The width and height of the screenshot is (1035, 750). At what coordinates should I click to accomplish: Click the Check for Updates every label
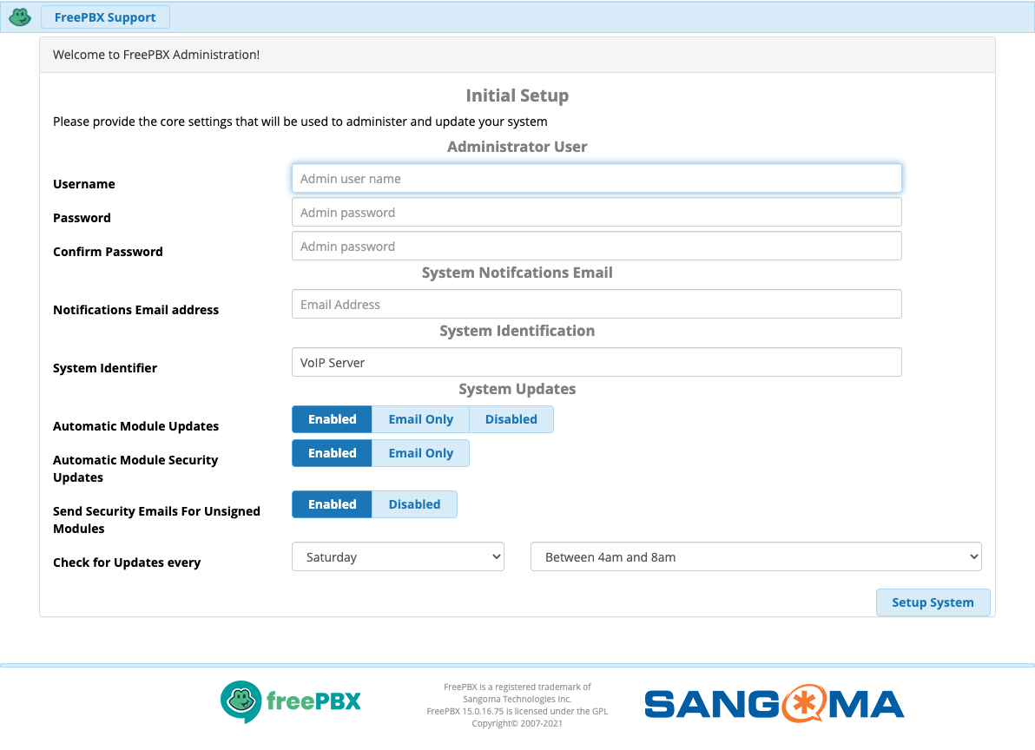coord(127,562)
